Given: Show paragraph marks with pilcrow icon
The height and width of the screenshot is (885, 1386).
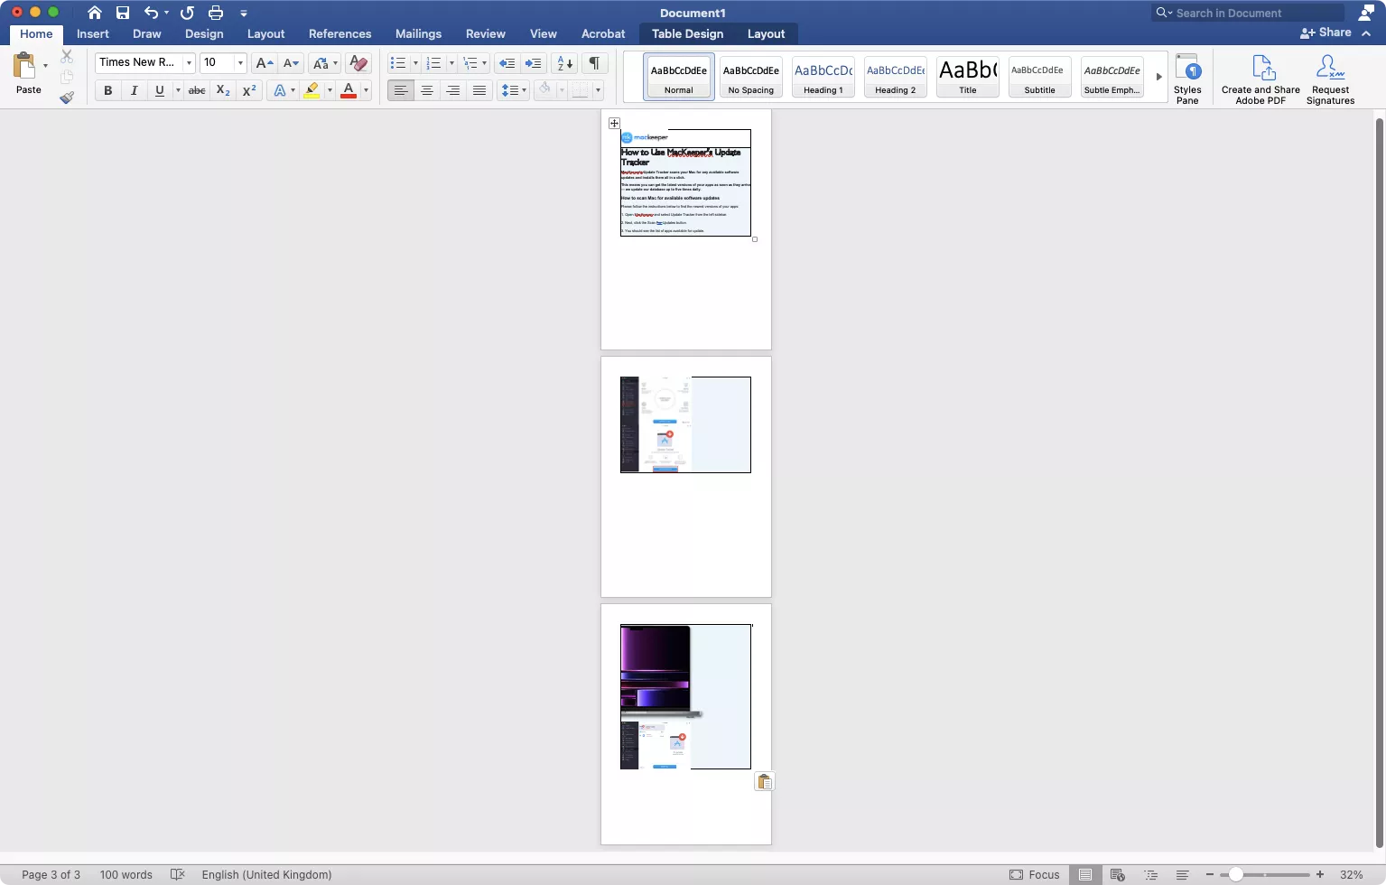Looking at the screenshot, I should 594,63.
